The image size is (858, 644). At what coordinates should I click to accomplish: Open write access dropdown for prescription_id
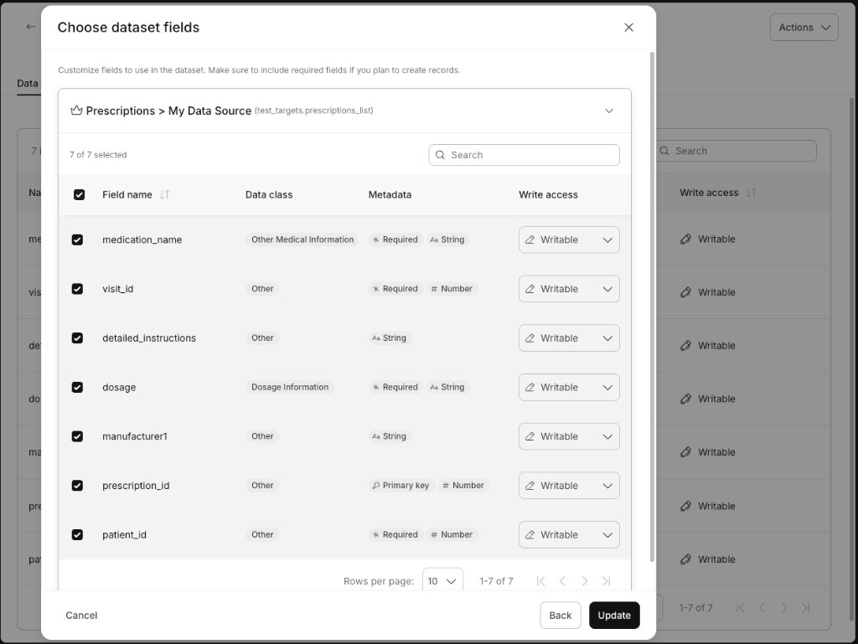569,486
